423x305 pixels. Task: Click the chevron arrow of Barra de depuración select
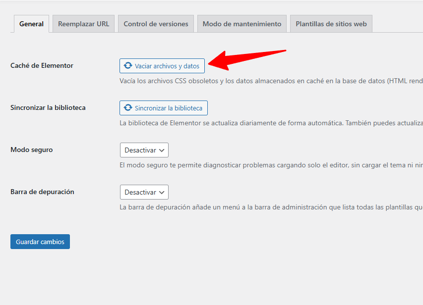click(162, 192)
